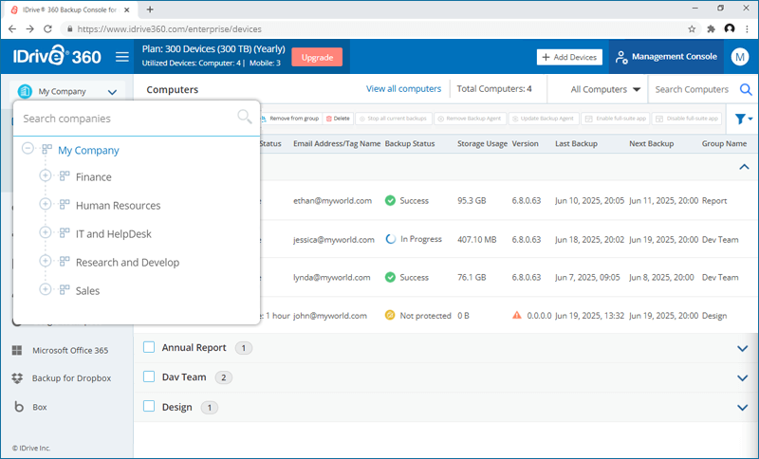Open the filter funnel icon

(743, 119)
